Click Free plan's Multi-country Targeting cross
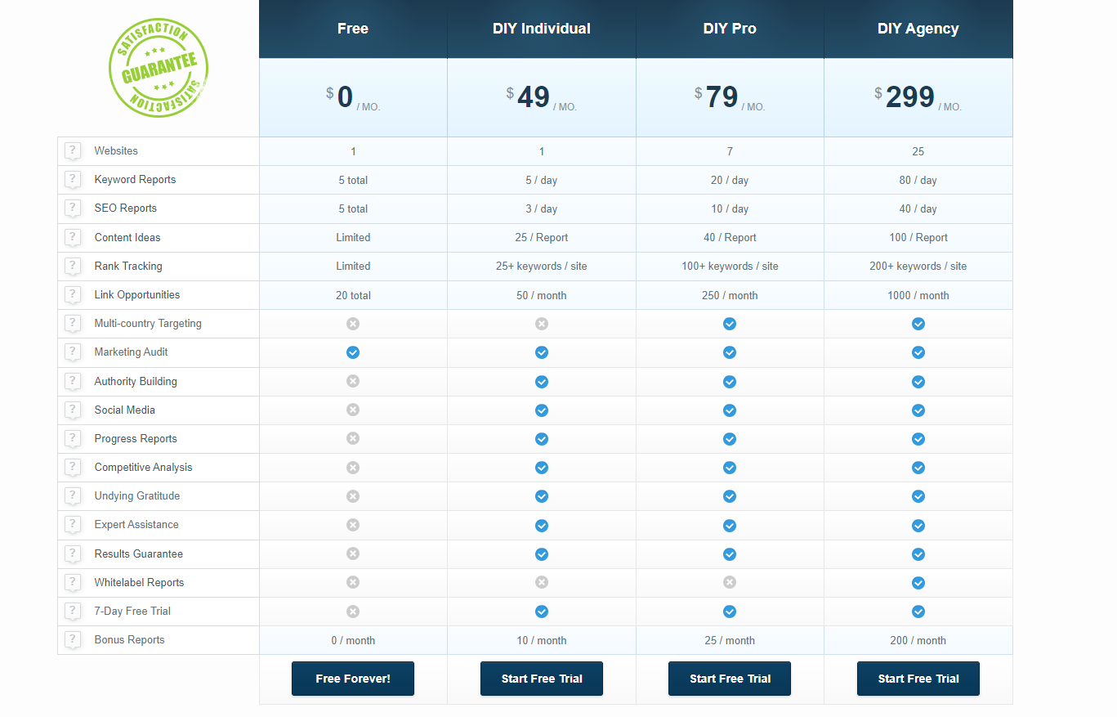Screen dimensions: 1117x717 pos(353,324)
